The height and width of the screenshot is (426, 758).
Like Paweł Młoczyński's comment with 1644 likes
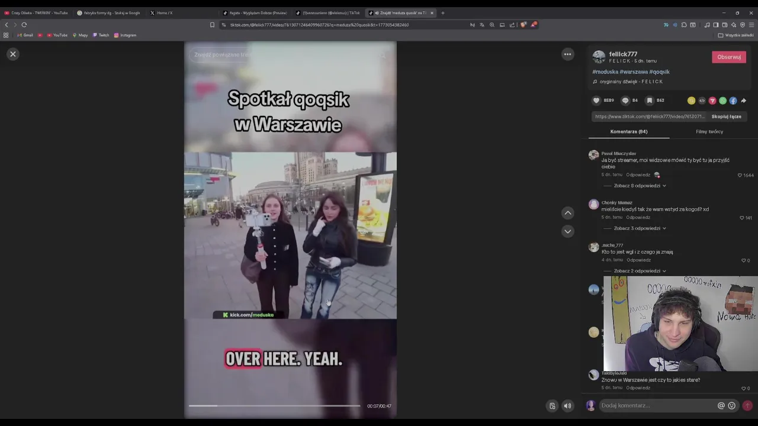[x=740, y=175]
